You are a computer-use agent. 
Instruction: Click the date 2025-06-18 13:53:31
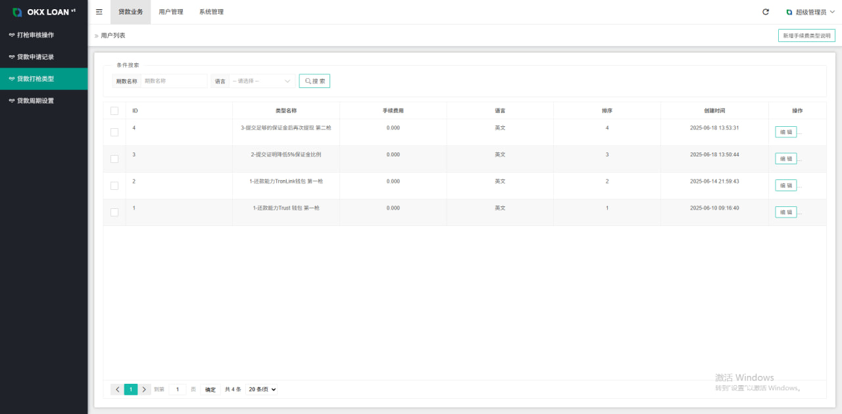click(x=714, y=127)
